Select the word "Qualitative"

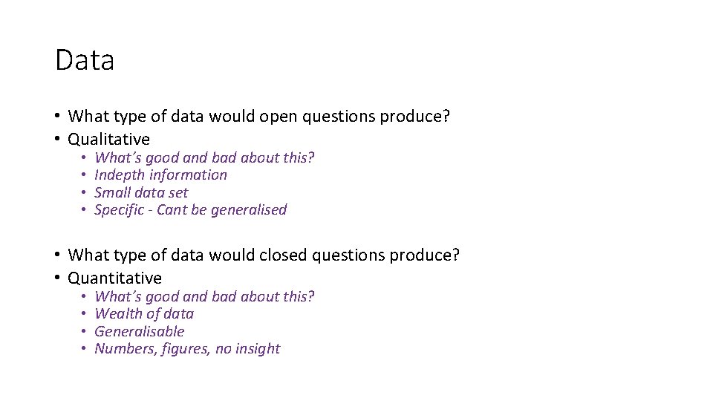point(108,139)
